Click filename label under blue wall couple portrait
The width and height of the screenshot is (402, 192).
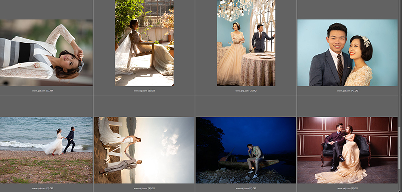tap(348, 91)
